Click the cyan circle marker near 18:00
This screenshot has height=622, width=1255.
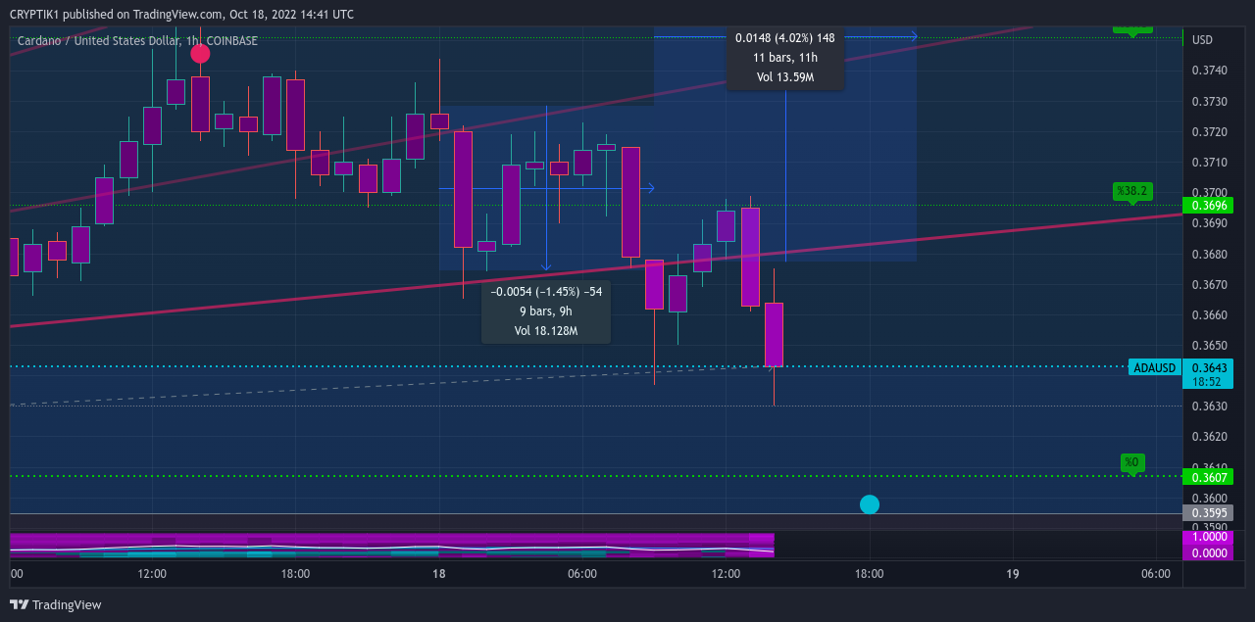[870, 504]
